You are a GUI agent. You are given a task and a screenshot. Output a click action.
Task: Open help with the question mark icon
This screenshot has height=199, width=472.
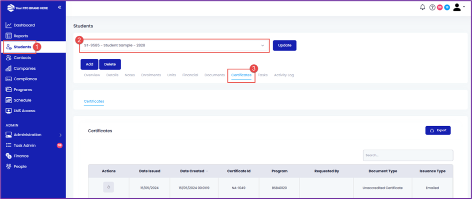pyautogui.click(x=432, y=7)
